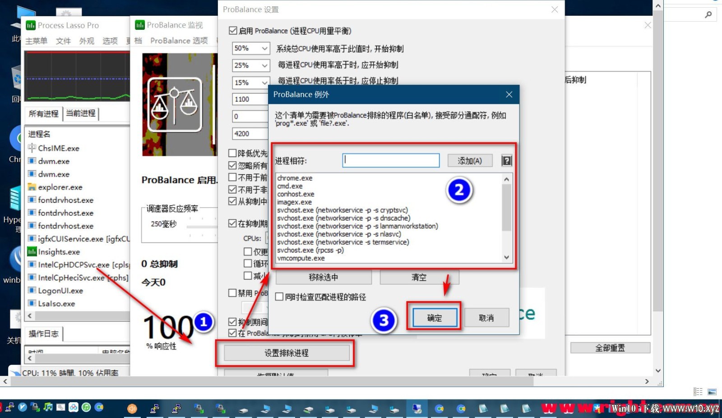Click the process list left scroll arrow

point(30,316)
